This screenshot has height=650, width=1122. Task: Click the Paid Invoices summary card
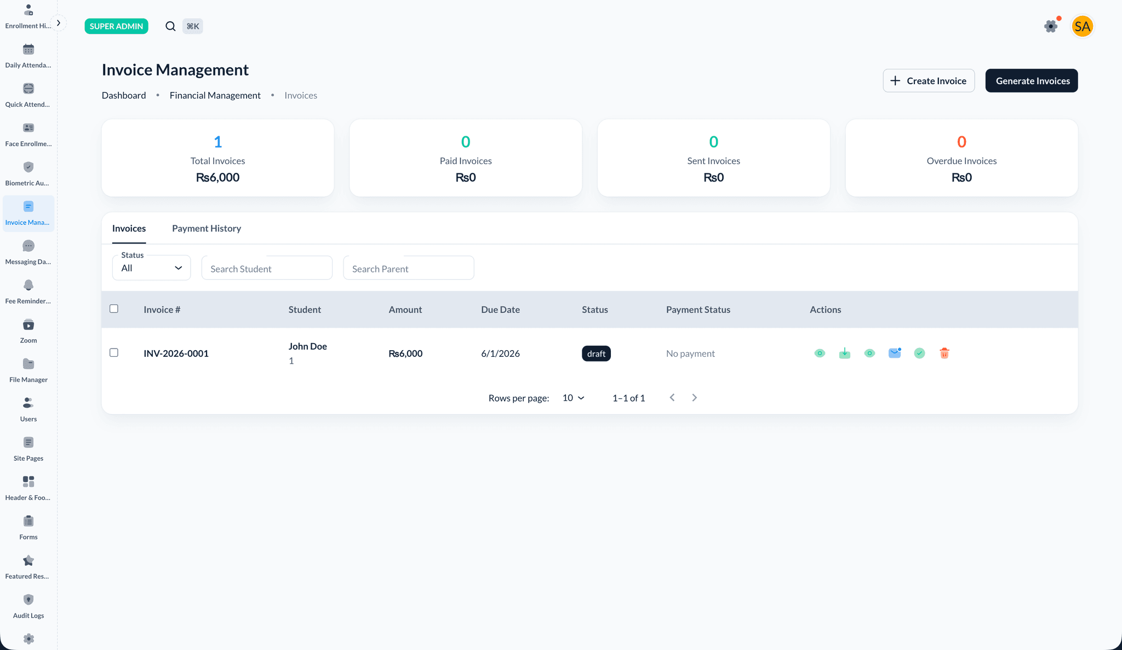466,158
